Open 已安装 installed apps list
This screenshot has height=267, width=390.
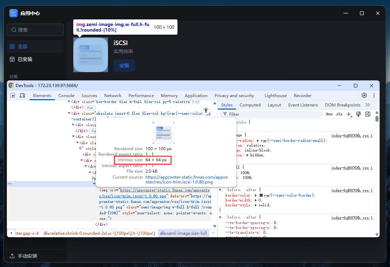(35, 59)
